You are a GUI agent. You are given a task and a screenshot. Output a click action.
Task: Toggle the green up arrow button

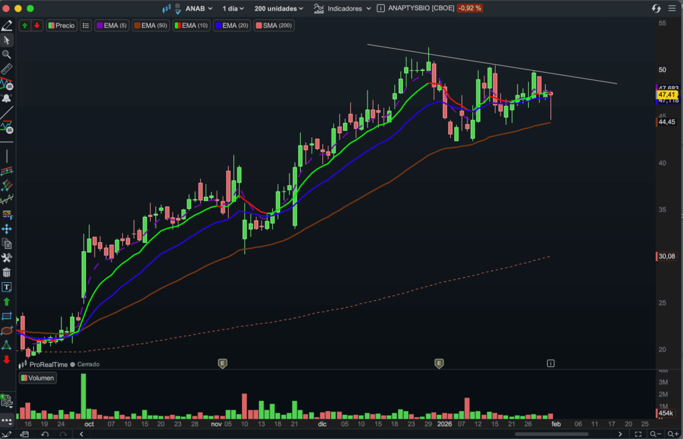(x=25, y=25)
